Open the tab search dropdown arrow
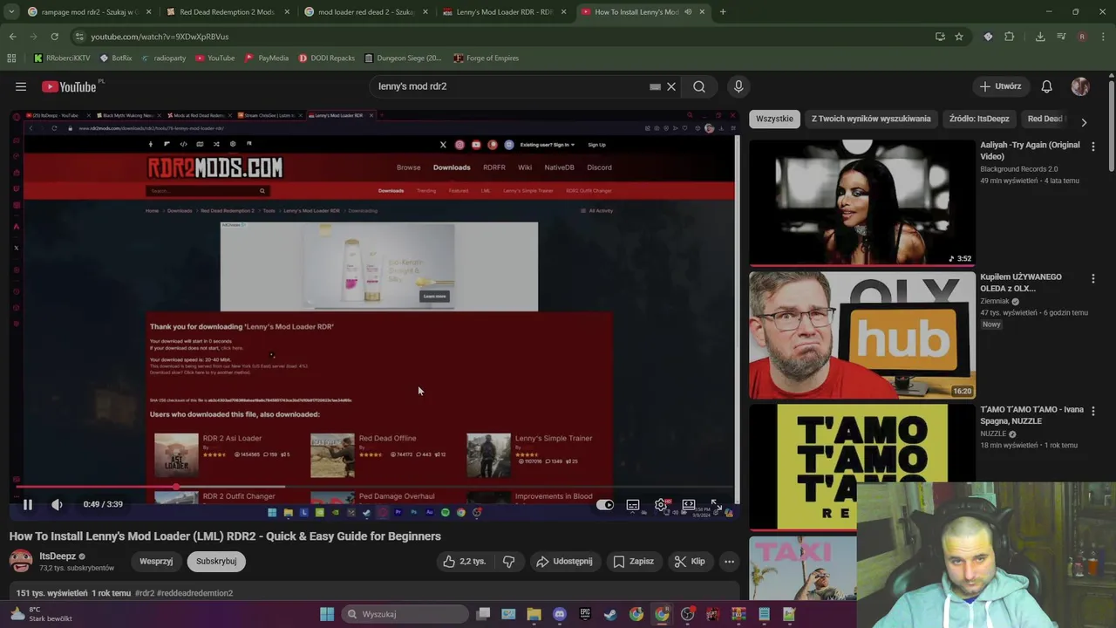This screenshot has height=628, width=1116. (x=11, y=12)
